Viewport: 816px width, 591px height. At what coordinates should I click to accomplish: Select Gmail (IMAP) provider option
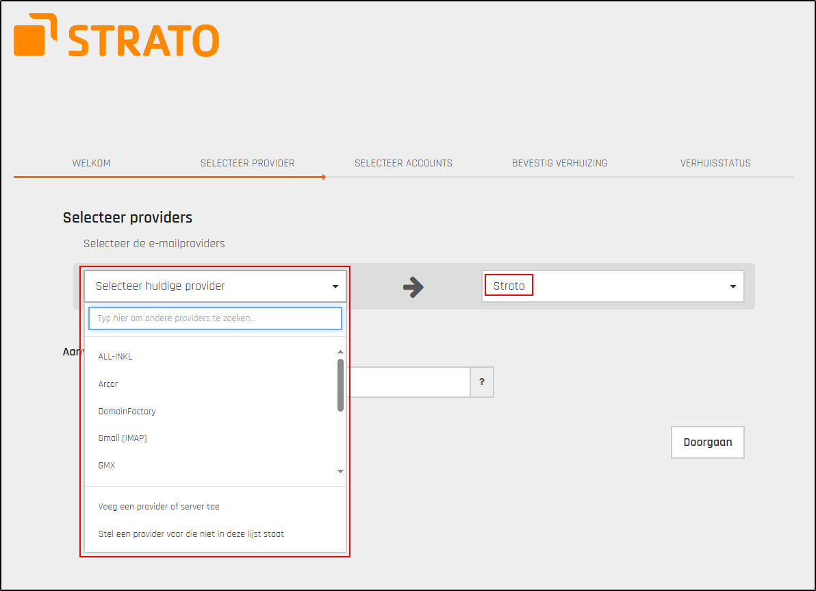pos(123,438)
